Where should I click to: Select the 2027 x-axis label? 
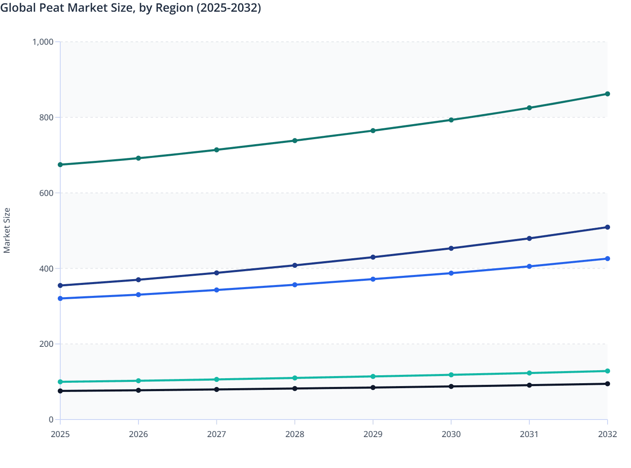point(217,434)
